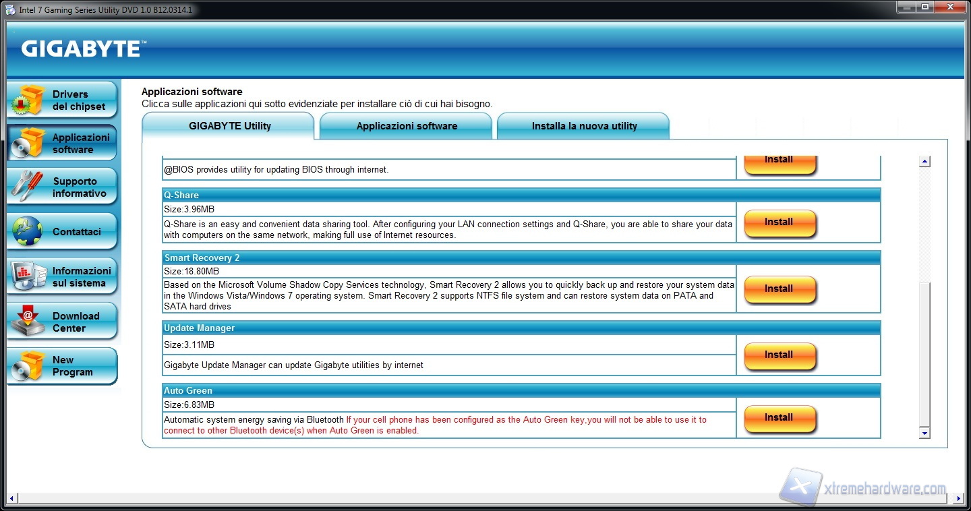Select the Installa la nuova utility tab

(584, 126)
